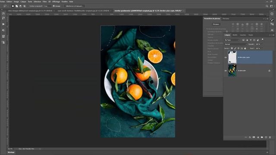Open the Calques panel options menu

coord(273,35)
